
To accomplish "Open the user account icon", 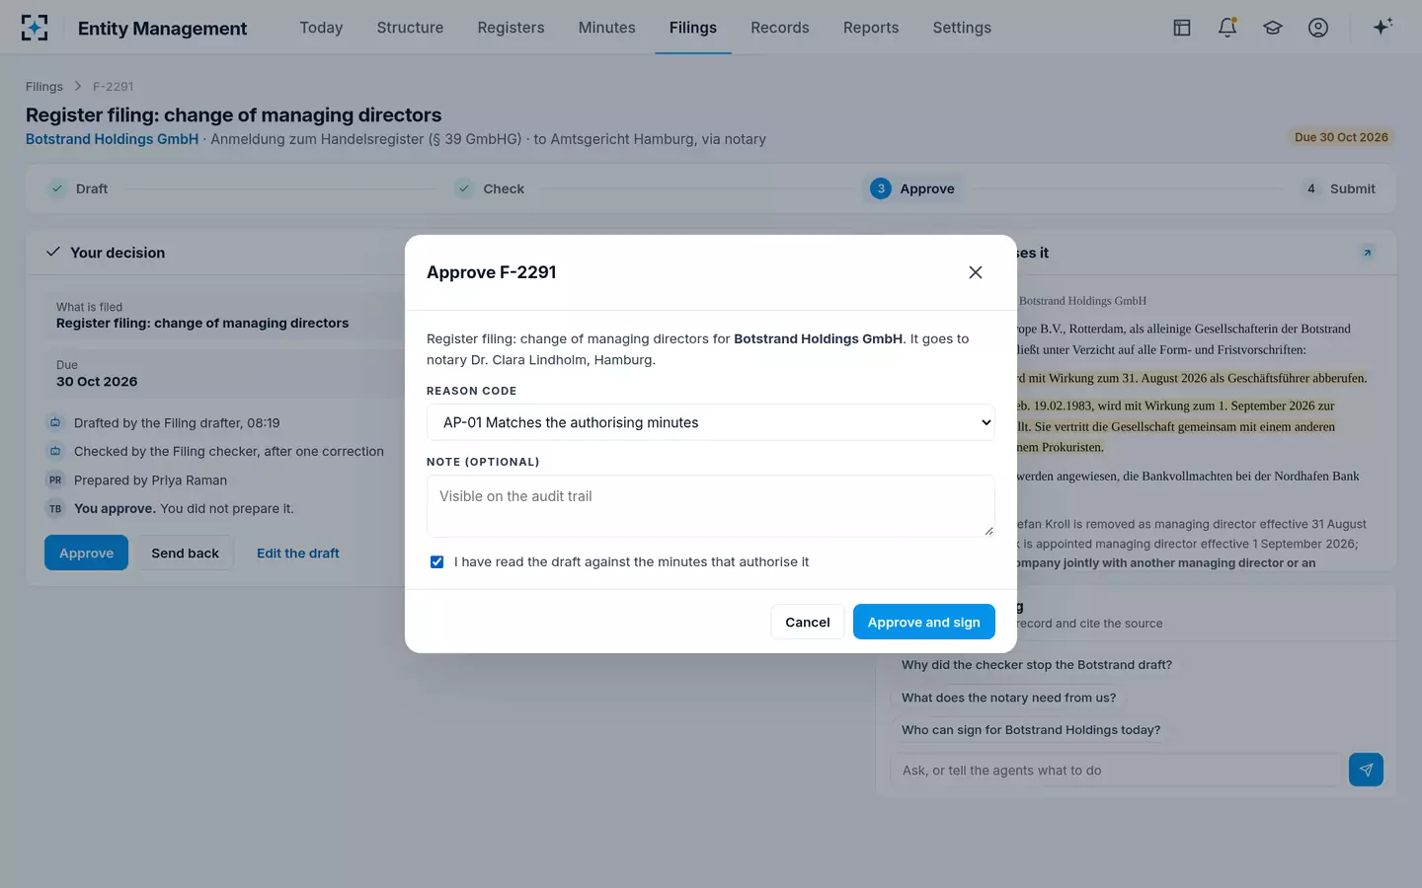I will [1318, 28].
